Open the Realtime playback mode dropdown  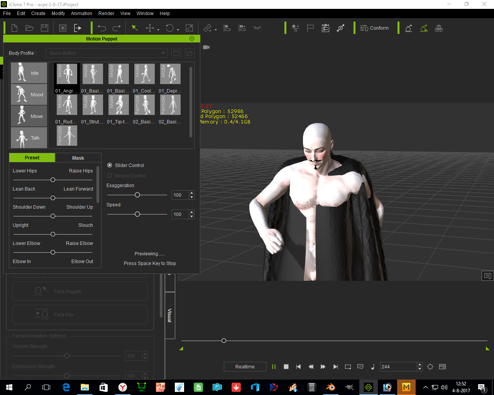(245, 366)
